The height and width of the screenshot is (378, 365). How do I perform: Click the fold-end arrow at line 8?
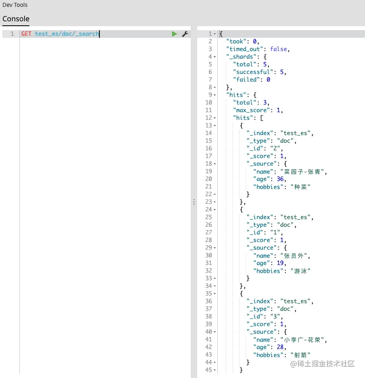click(x=215, y=87)
